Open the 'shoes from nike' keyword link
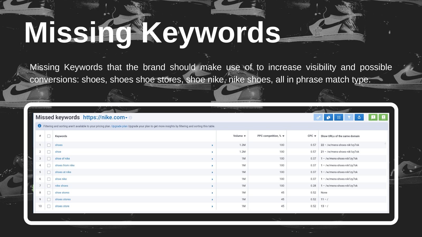The height and width of the screenshot is (237, 422). (x=65, y=165)
